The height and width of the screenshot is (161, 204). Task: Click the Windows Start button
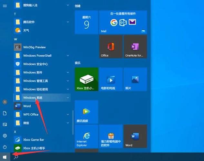[5, 157]
